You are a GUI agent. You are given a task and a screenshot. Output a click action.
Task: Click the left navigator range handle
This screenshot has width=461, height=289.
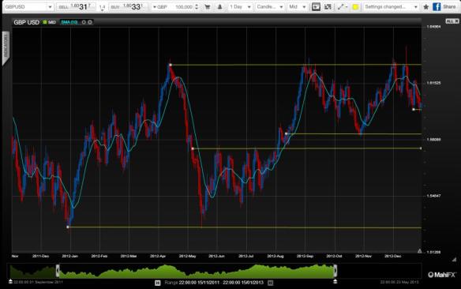pos(58,271)
